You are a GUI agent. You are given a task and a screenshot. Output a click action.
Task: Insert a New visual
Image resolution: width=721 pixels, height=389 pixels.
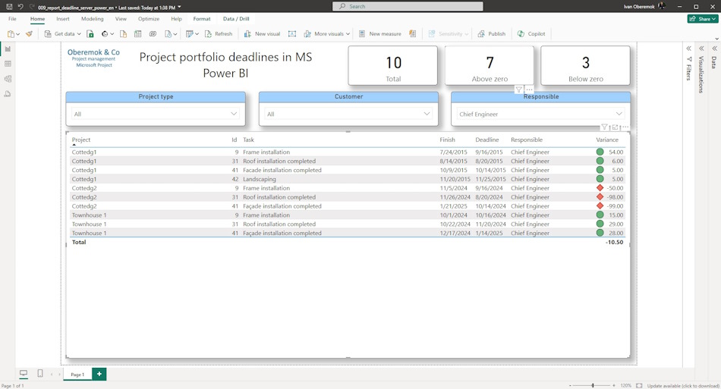262,34
